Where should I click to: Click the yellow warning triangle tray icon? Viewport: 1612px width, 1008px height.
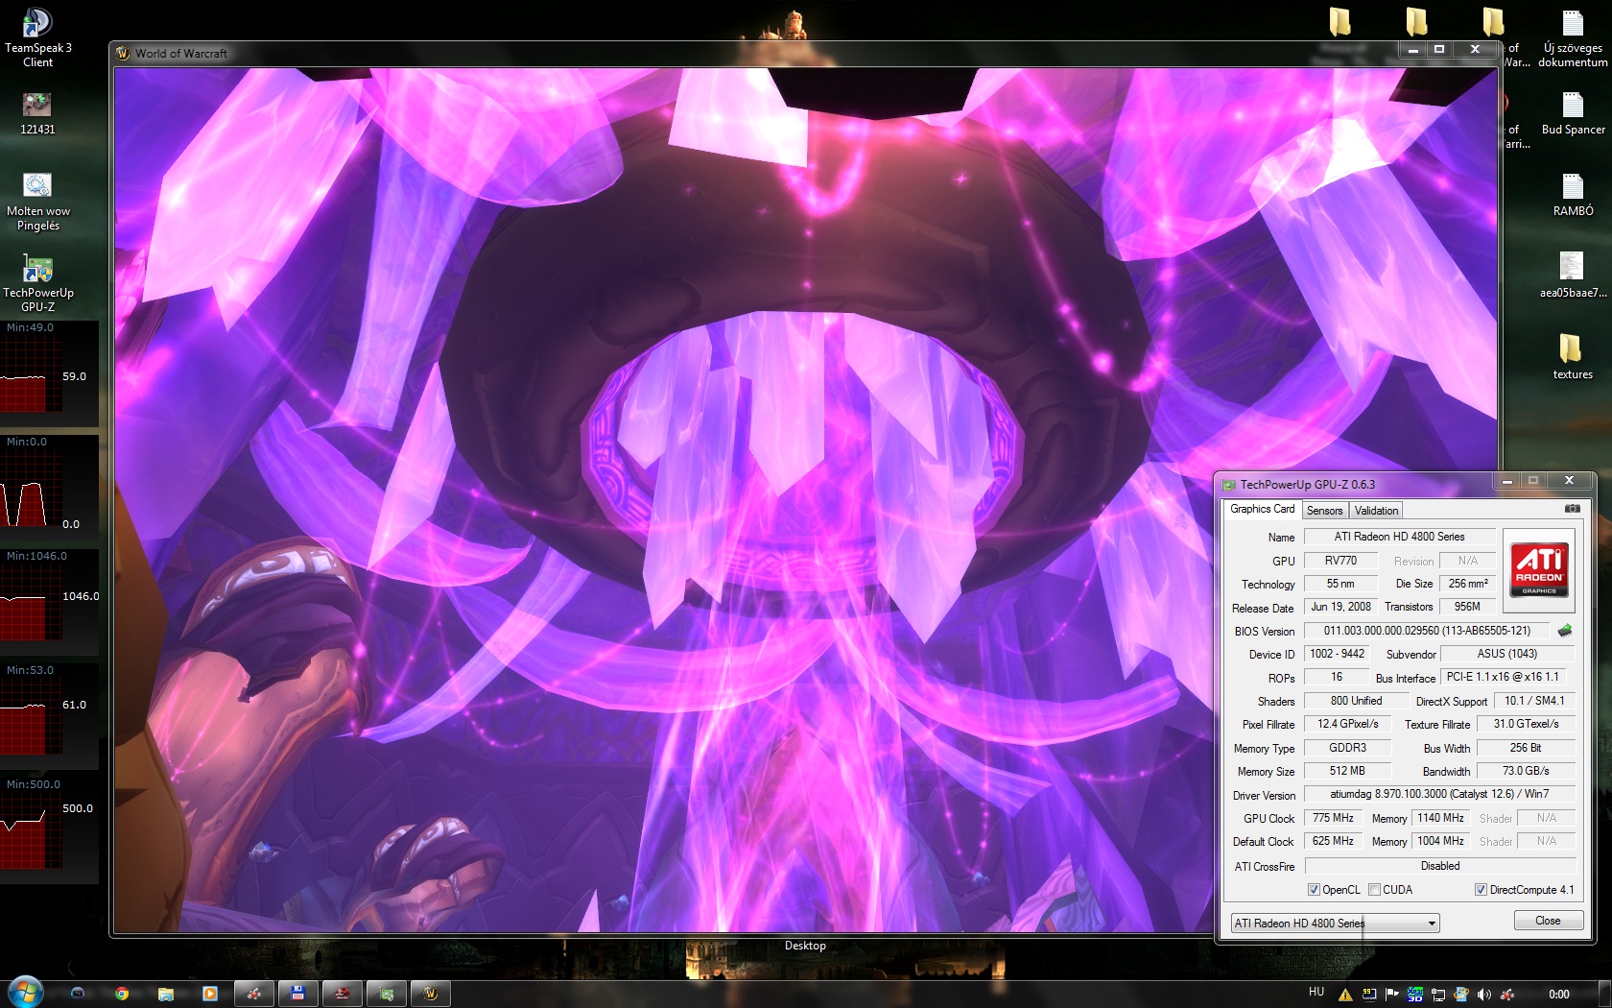[1345, 995]
